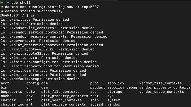The height and width of the screenshot is (107, 191).
Task: Click the green arrow prompt symbol
Action: tap(2, 3)
